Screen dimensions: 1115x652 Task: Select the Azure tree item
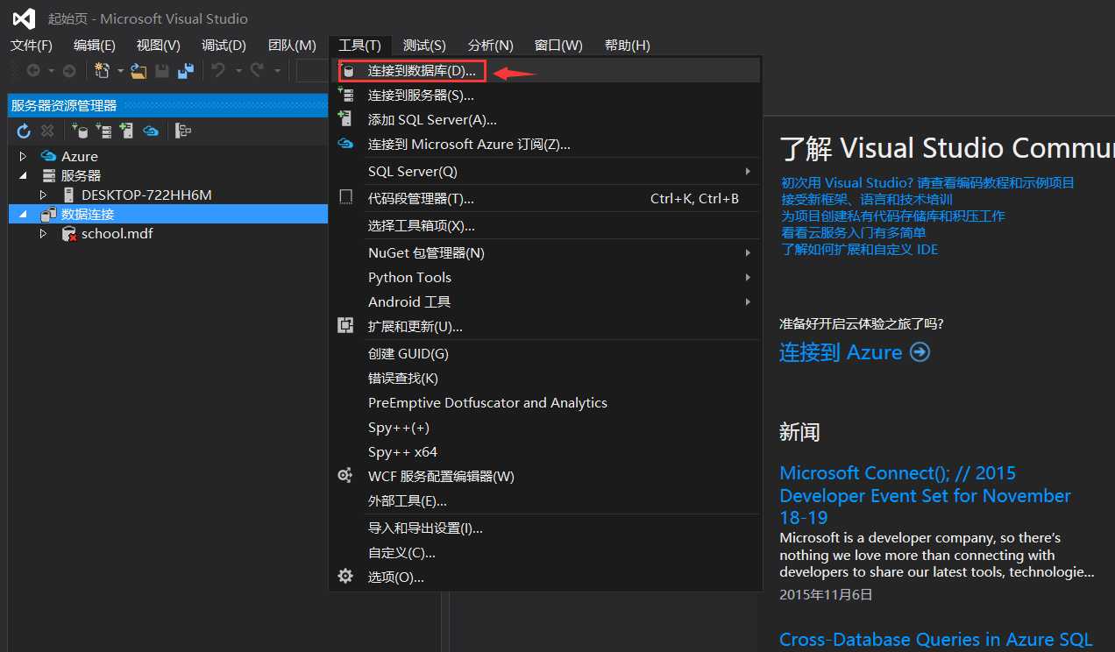[x=80, y=156]
